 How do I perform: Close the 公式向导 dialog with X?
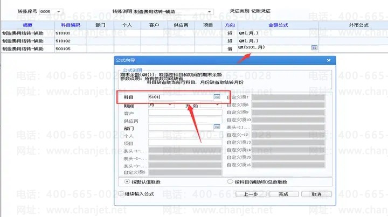pyautogui.click(x=329, y=60)
